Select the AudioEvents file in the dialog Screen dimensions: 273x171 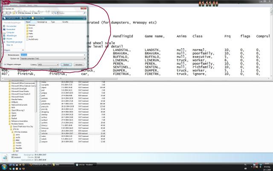tap(33, 38)
